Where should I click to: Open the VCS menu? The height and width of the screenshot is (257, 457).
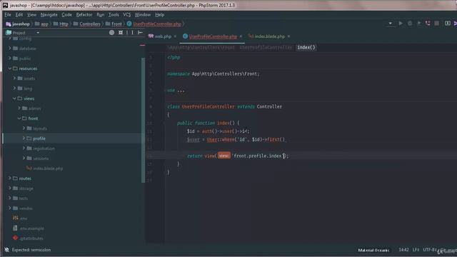[127, 14]
